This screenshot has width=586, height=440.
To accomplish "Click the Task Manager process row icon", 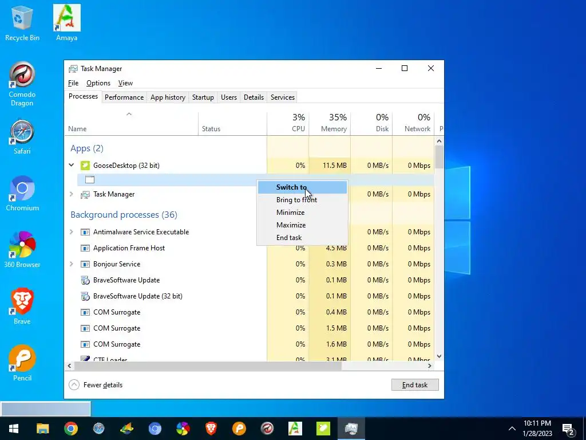I will point(85,194).
